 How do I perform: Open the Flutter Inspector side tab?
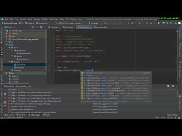click(180, 50)
